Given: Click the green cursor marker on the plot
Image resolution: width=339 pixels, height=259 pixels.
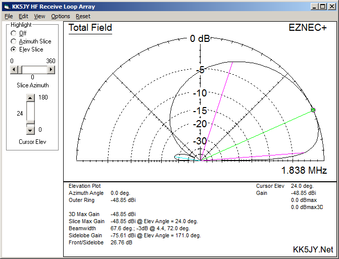Looking at the screenshot, I should [x=313, y=110].
